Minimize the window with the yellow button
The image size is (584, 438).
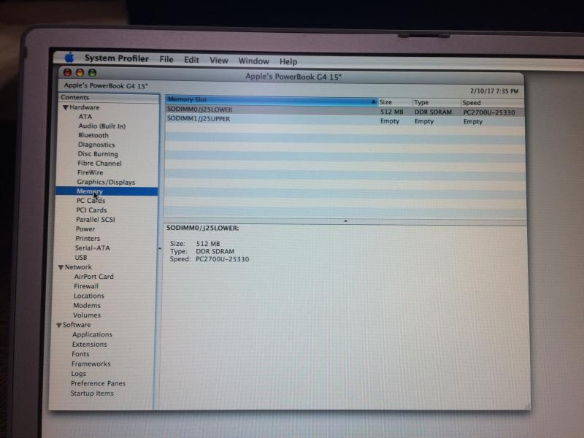pyautogui.click(x=80, y=72)
